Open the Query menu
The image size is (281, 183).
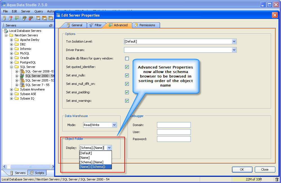click(39, 11)
